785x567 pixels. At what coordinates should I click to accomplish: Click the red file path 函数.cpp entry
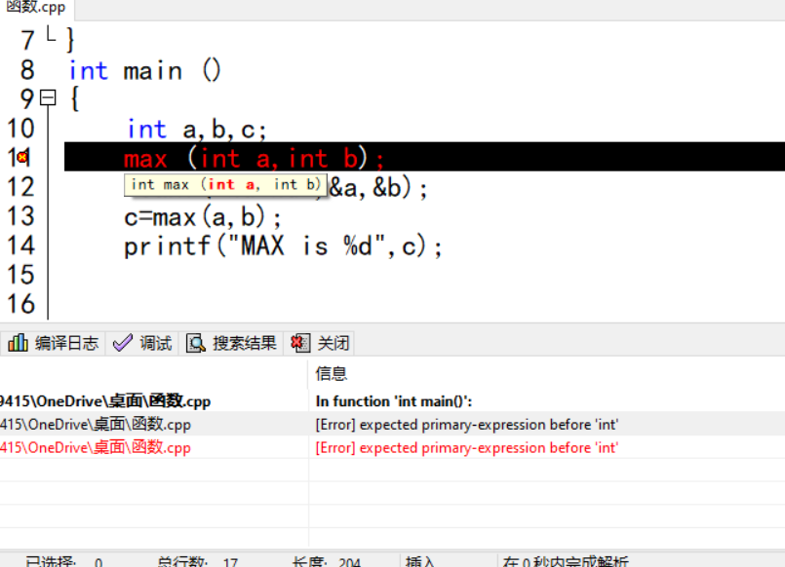click(x=96, y=447)
